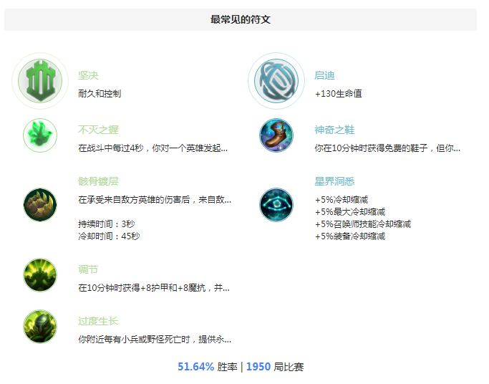Click the 在战斗中每过4秒 description text
Image resolution: width=489 pixels, height=384 pixels.
[x=153, y=148]
